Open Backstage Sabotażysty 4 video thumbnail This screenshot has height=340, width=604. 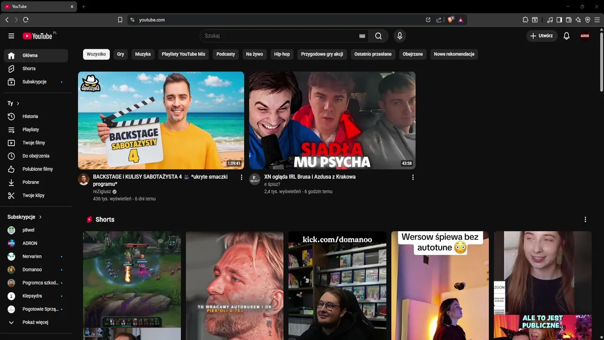point(161,120)
